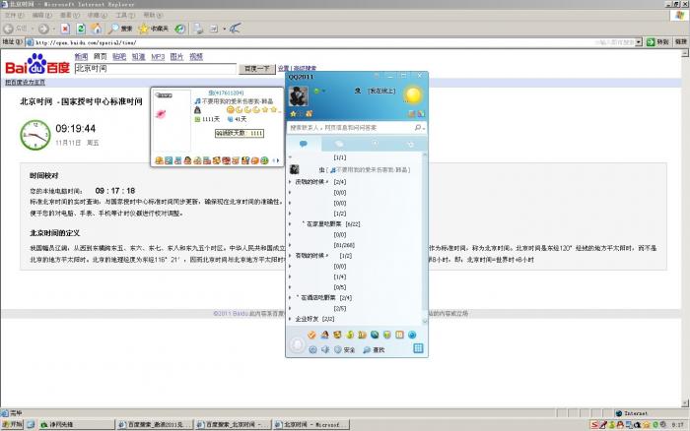Image resolution: width=690 pixels, height=431 pixels.
Task: Collapse the QQ group showing [1/1]
Action: click(290, 157)
